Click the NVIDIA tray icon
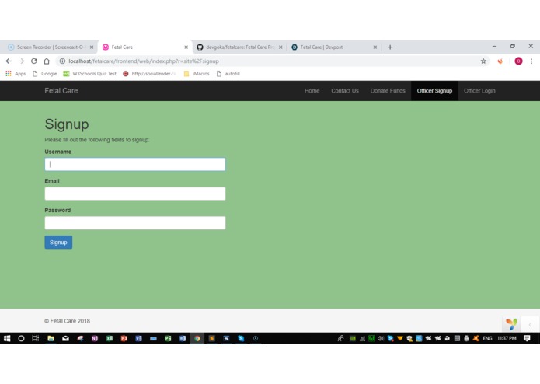This screenshot has height=384, width=540. click(x=353, y=339)
